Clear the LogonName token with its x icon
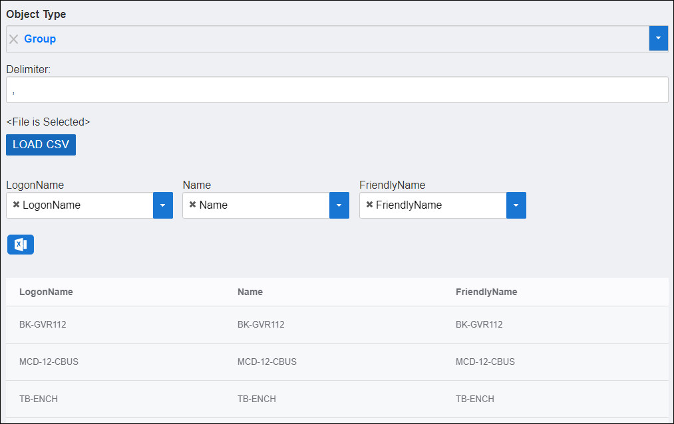674x424 pixels. (x=17, y=205)
